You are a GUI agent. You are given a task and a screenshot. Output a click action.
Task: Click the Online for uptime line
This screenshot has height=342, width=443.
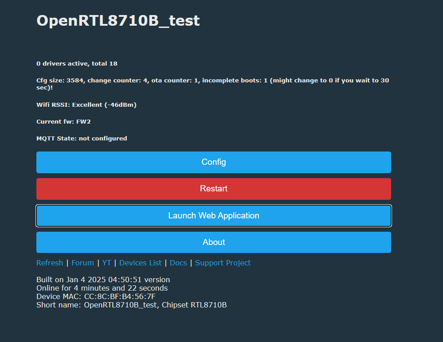(102, 288)
